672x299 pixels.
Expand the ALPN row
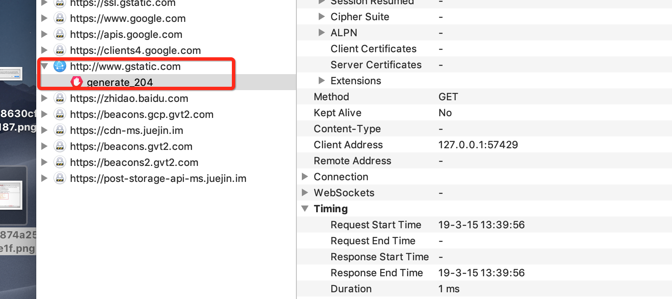point(322,32)
